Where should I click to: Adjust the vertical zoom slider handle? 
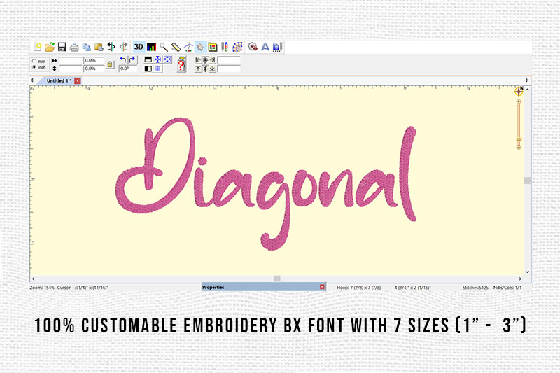519,139
